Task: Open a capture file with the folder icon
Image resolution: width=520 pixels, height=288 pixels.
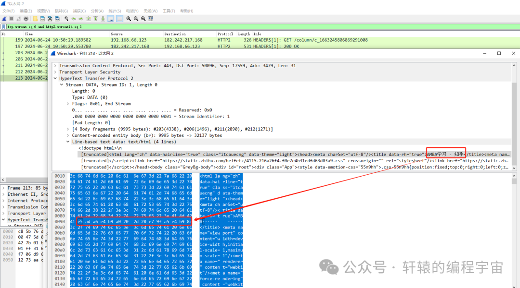Action: (35, 19)
